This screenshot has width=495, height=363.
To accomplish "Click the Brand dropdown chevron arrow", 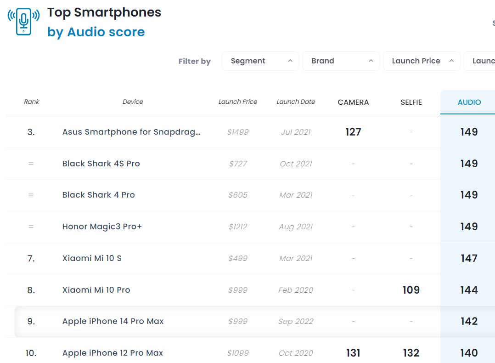I will pyautogui.click(x=371, y=61).
